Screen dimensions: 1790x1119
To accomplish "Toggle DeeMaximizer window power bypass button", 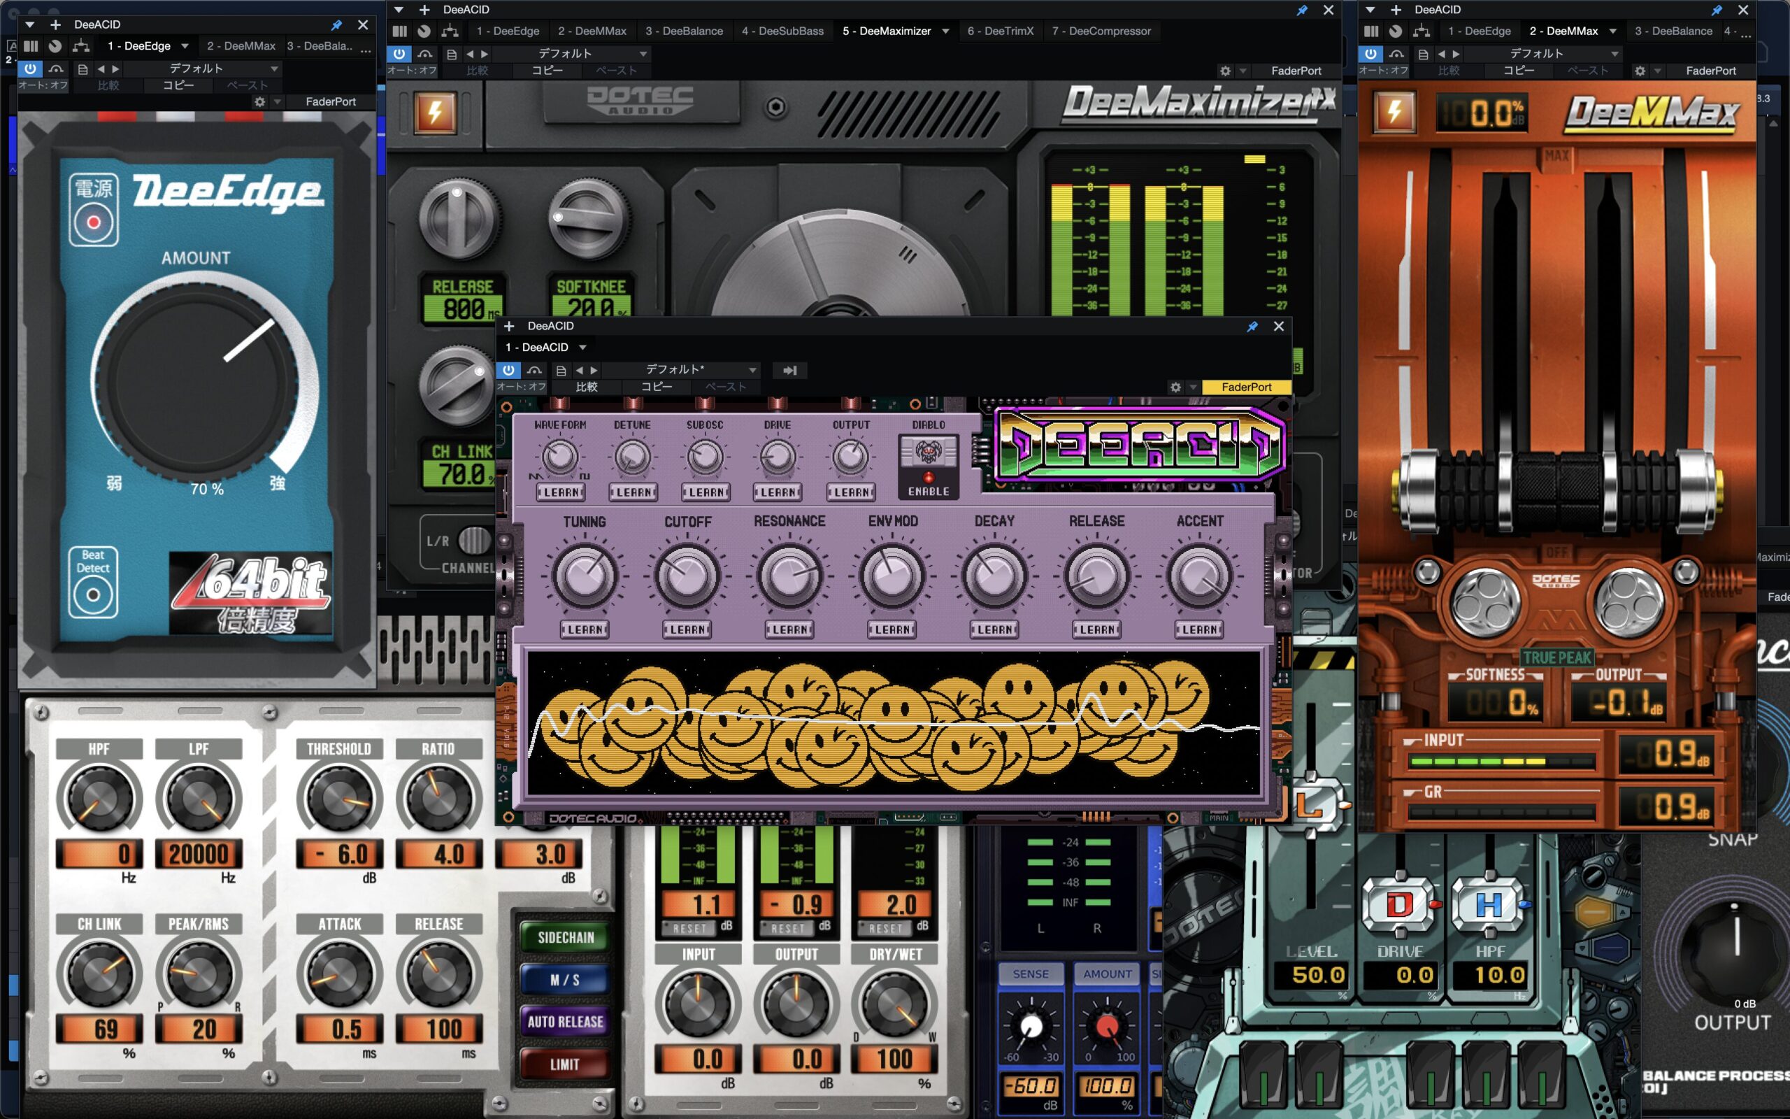I will click(399, 53).
